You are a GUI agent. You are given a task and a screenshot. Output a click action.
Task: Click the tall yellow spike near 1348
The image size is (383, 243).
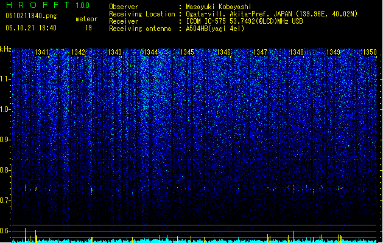click(x=293, y=237)
